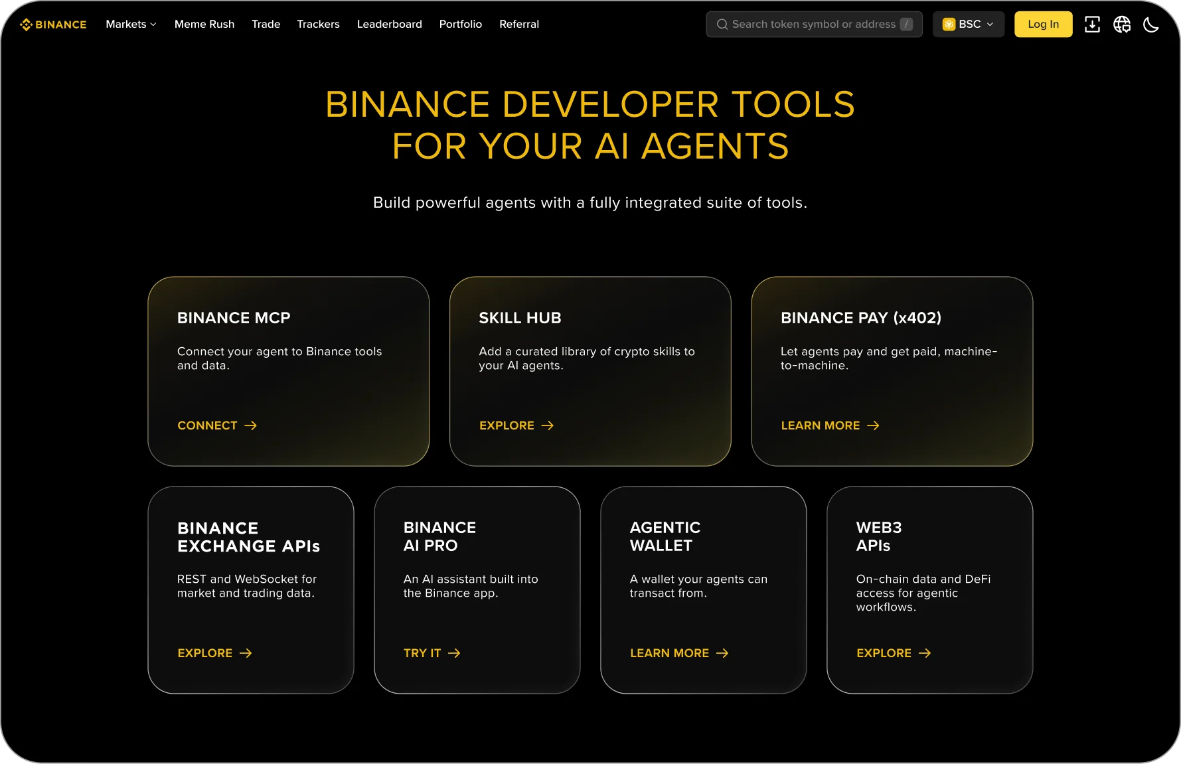The height and width of the screenshot is (764, 1181).
Task: Click the SKILL HUB card title
Action: [x=520, y=318]
